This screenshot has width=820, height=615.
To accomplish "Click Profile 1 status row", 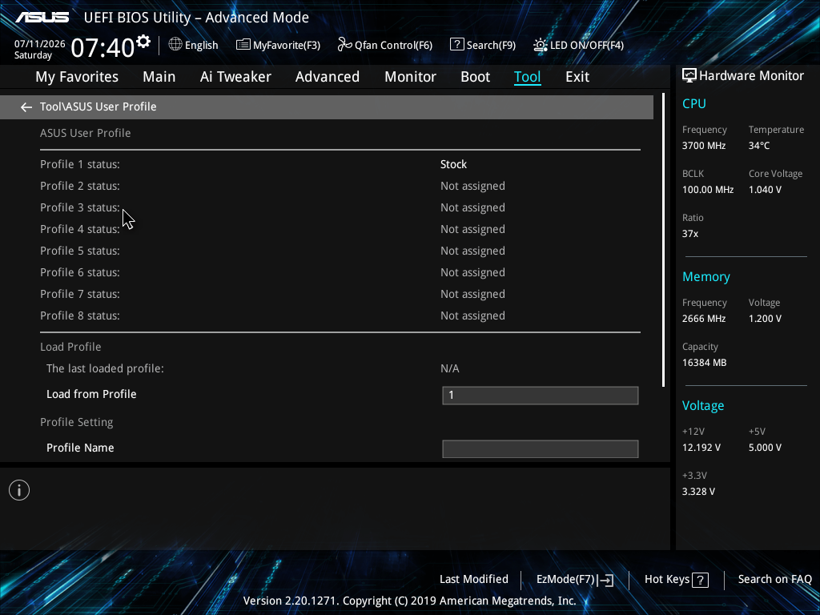I will pyautogui.click(x=340, y=164).
